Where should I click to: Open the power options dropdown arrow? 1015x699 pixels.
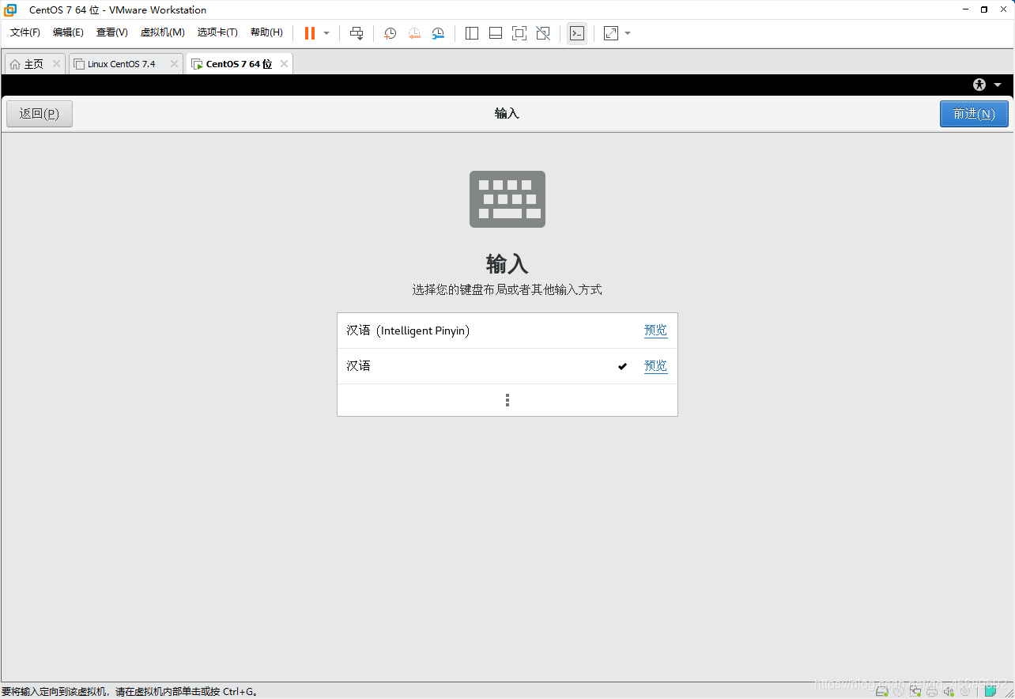(326, 33)
